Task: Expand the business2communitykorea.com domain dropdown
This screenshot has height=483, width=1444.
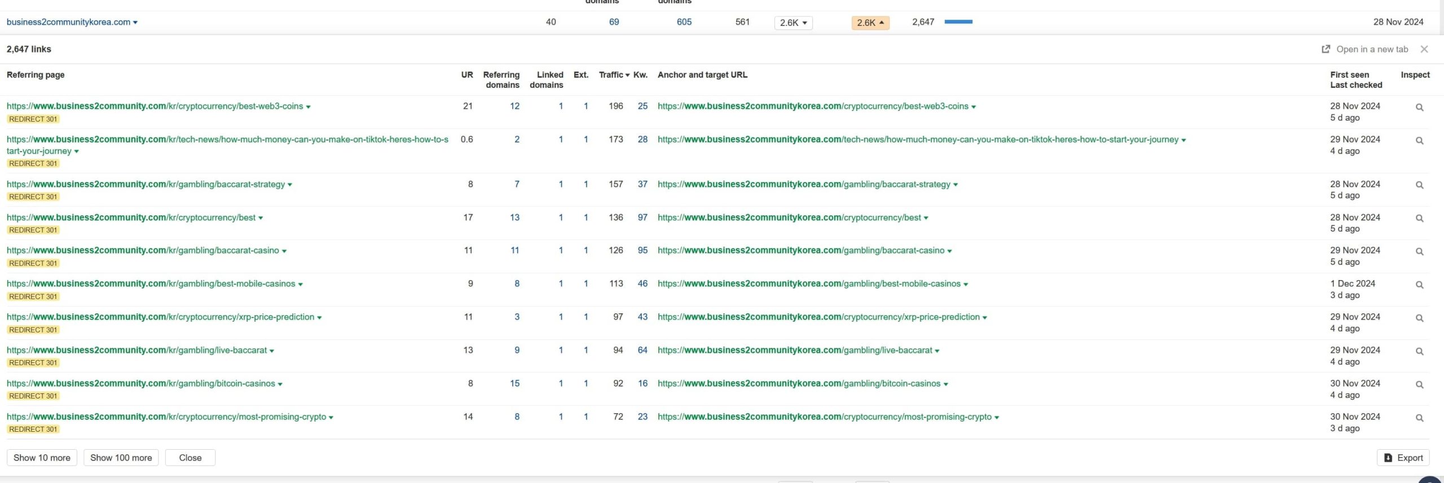Action: point(135,23)
